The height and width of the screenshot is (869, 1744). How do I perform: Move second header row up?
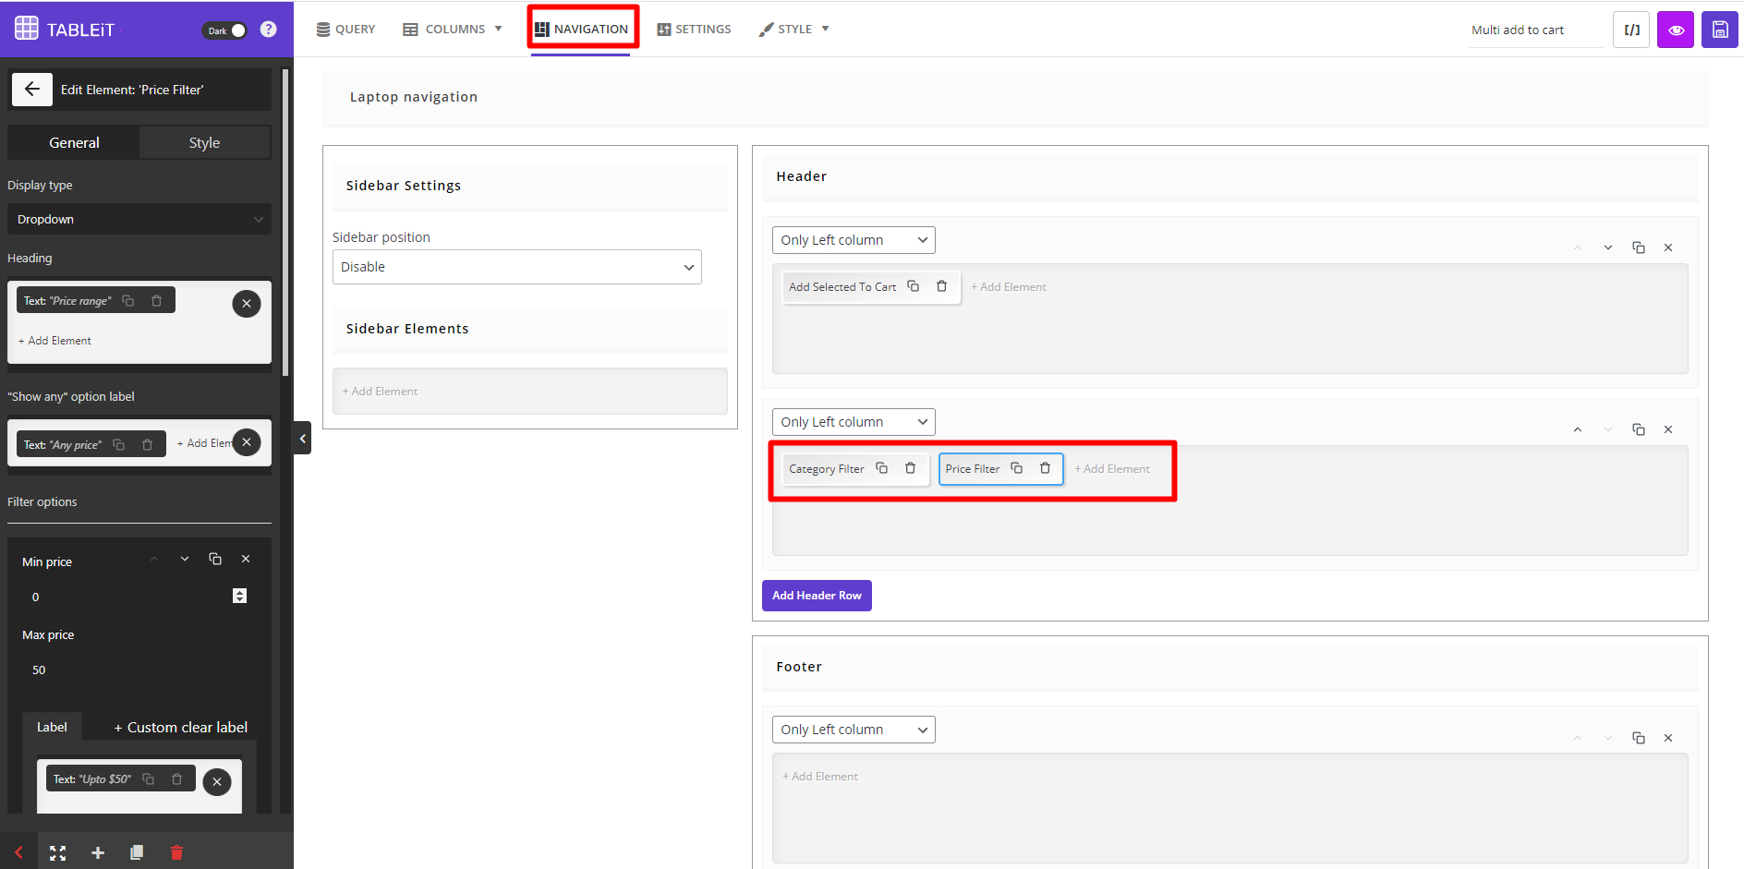point(1578,429)
